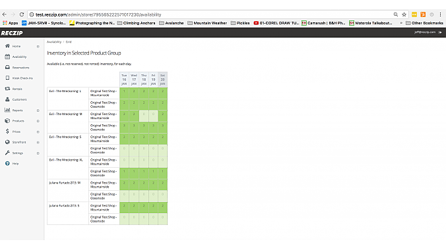The height and width of the screenshot is (250, 446).
Task: Open the Other Bookmarks folder
Action: (424, 23)
